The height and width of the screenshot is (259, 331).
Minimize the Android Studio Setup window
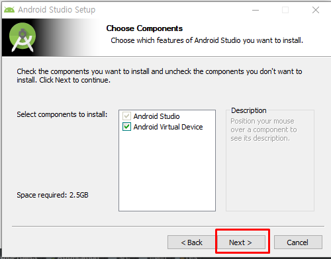point(256,10)
